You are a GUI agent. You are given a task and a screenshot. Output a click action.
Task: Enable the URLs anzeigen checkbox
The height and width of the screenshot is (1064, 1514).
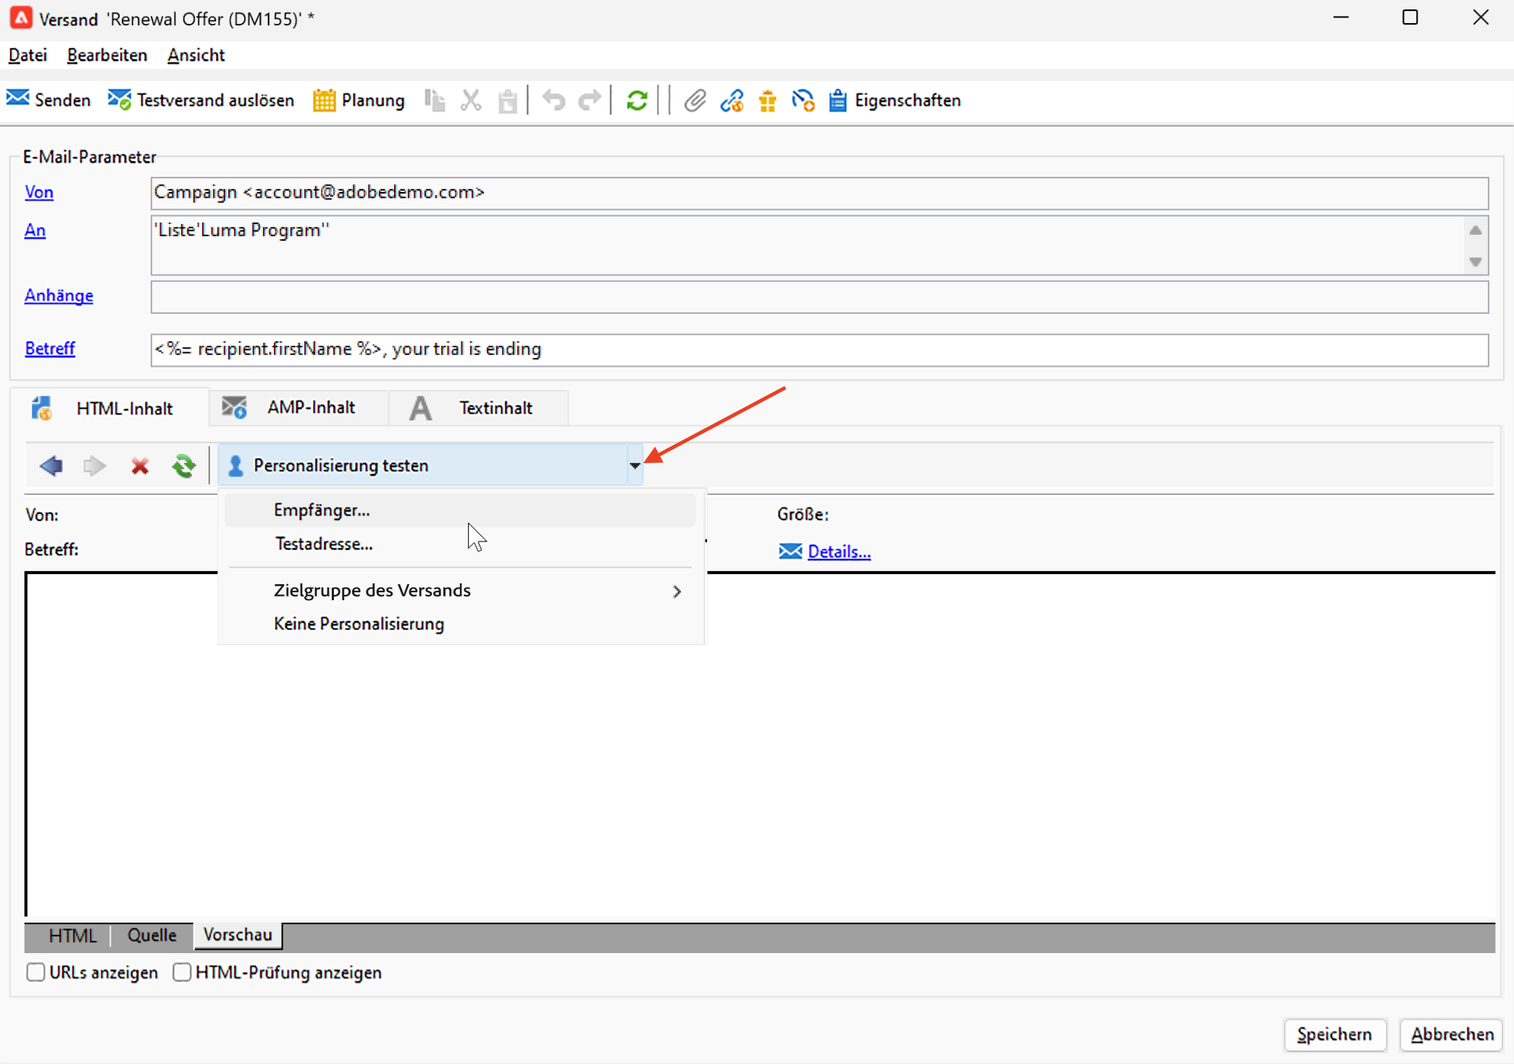point(35,972)
